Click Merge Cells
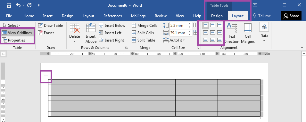The image size is (306, 122). tap(145, 26)
